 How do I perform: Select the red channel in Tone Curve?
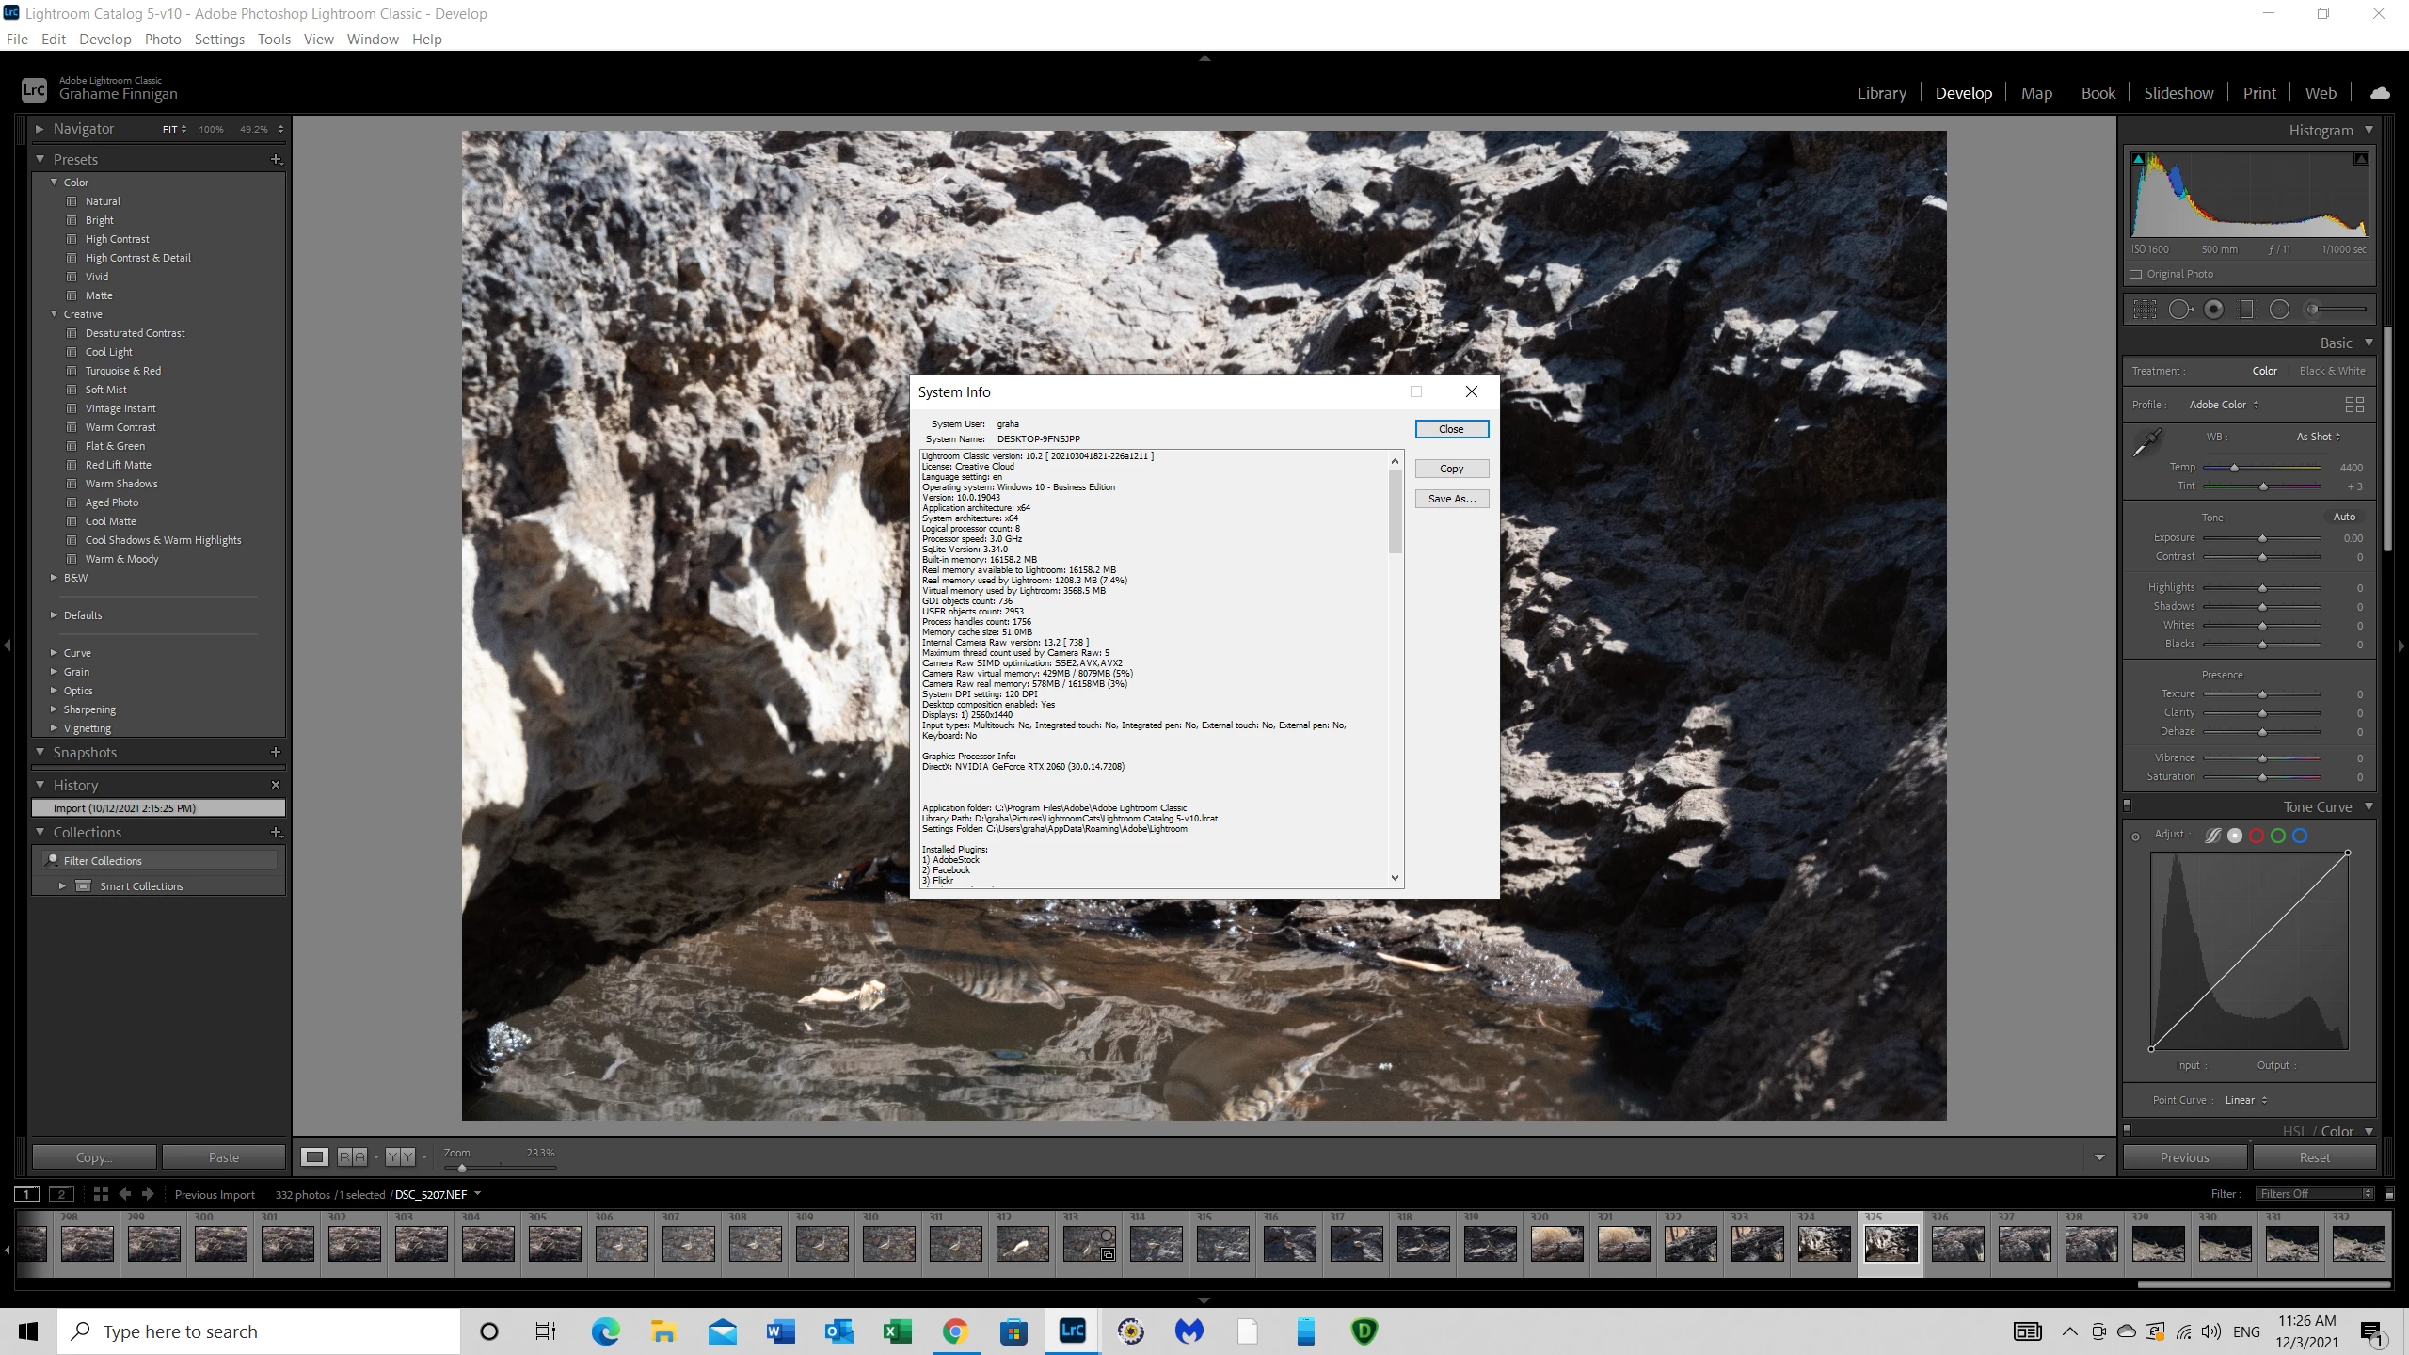tap(2257, 836)
